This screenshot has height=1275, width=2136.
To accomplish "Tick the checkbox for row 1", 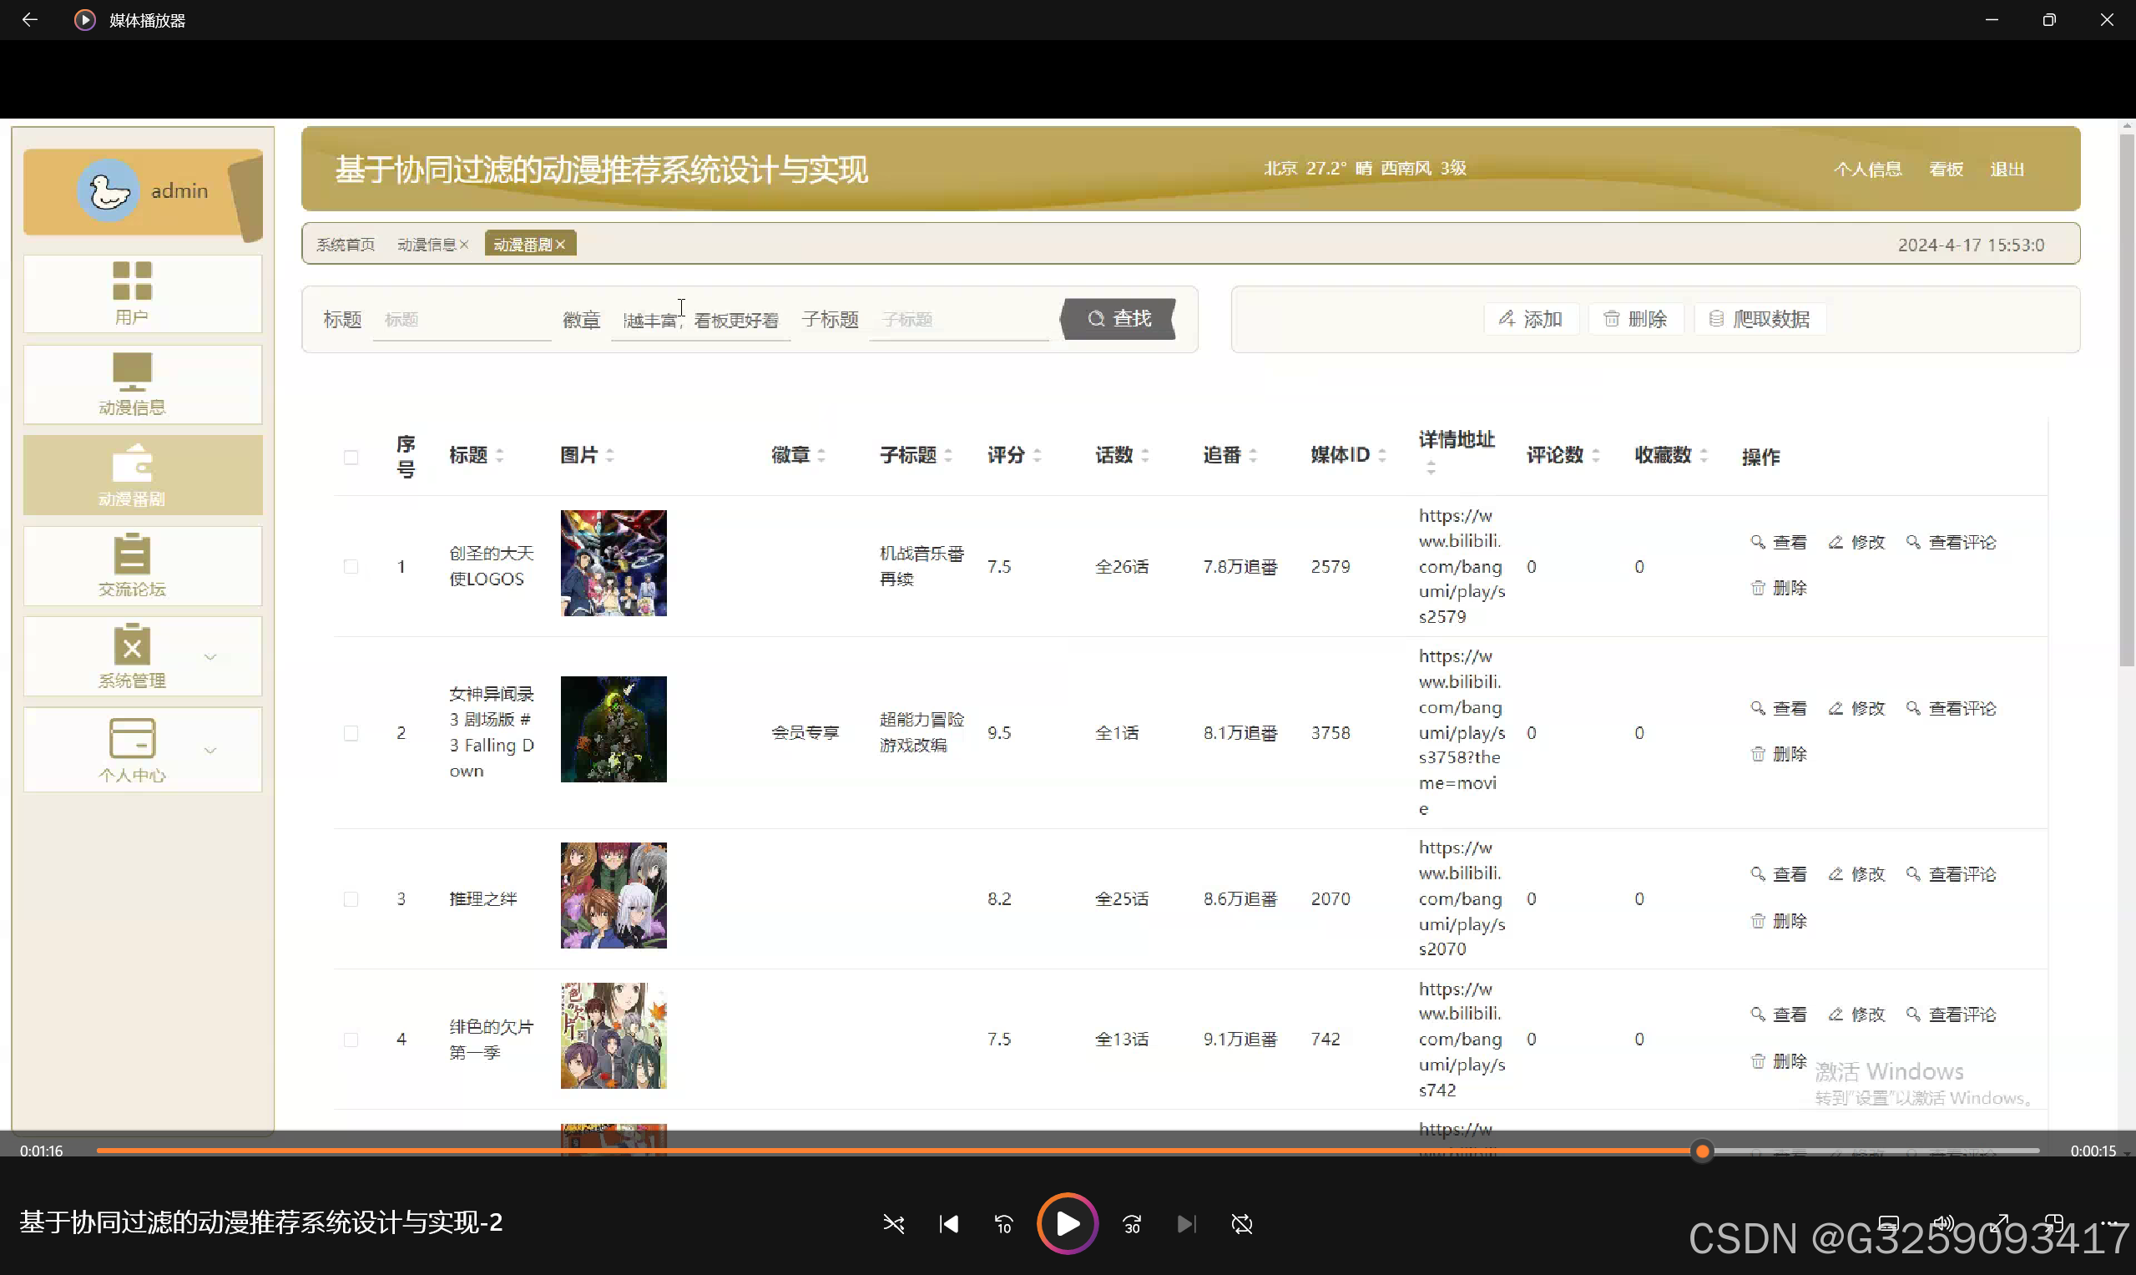I will pos(351,567).
